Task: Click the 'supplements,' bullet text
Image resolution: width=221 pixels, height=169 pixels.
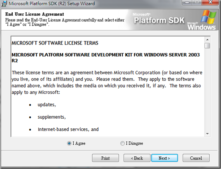Action: (x=52, y=117)
